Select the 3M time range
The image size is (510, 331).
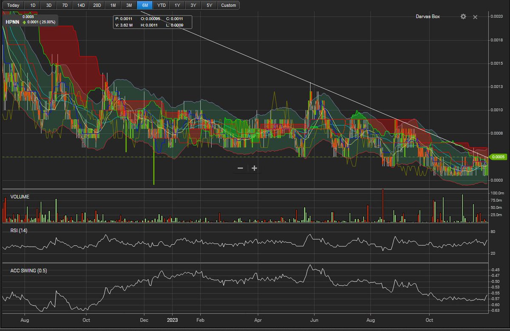(x=129, y=6)
